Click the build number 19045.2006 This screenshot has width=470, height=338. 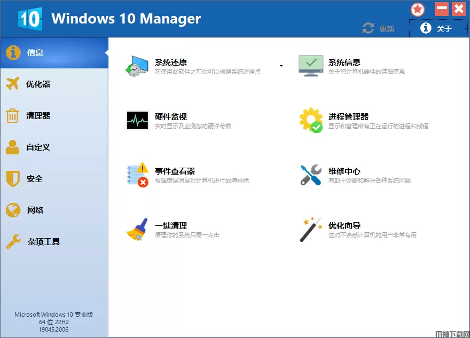pos(53,329)
